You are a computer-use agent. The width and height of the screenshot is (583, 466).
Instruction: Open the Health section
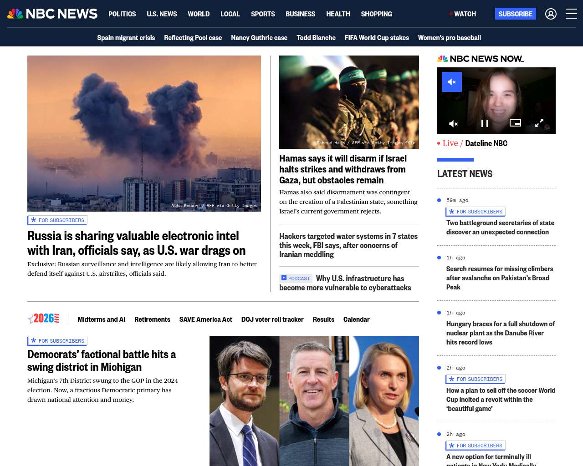(338, 14)
